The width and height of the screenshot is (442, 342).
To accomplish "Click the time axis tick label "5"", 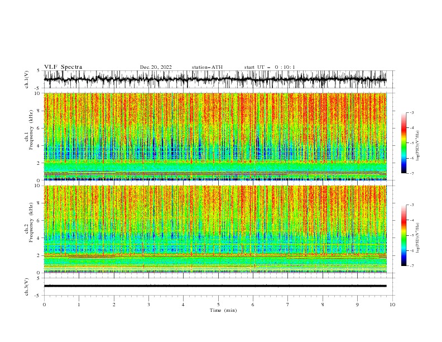I will pos(218,305).
